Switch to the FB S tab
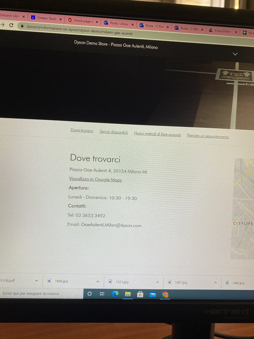The width and height of the screenshot is (254, 339). [x=248, y=33]
